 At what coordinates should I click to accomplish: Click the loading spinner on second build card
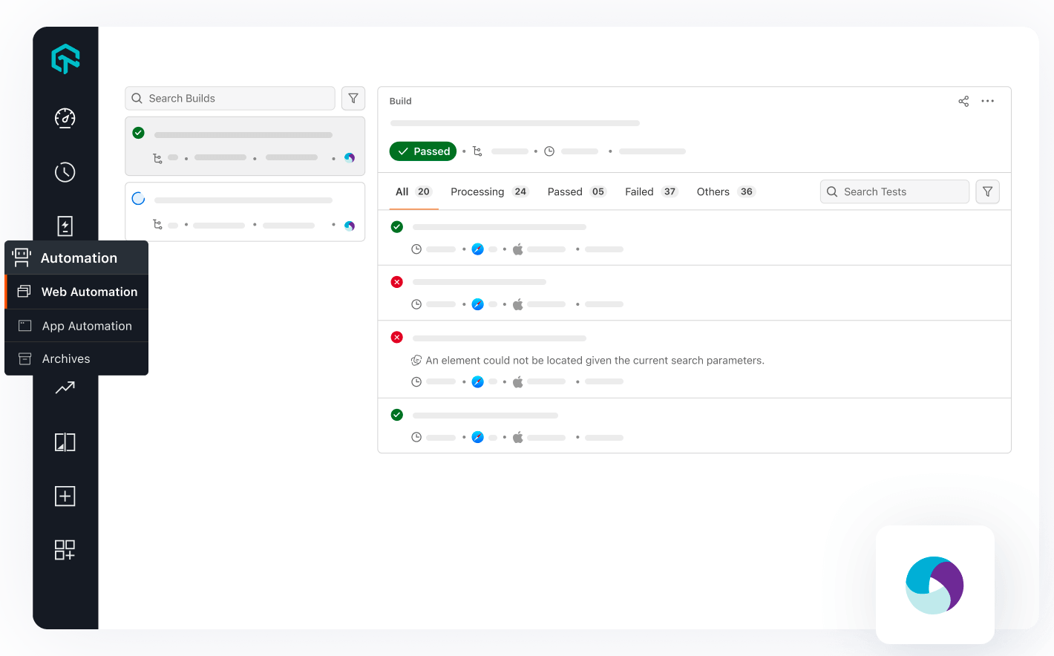point(138,198)
